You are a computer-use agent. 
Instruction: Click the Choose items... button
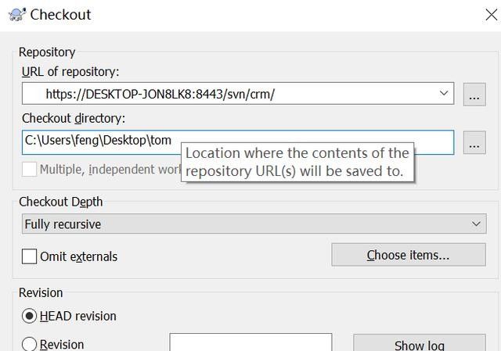pos(408,255)
